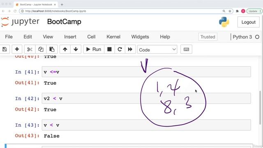Viewport: 263px width, 148px height.
Task: Click the kernel idle circle indicator
Action: 257,37
